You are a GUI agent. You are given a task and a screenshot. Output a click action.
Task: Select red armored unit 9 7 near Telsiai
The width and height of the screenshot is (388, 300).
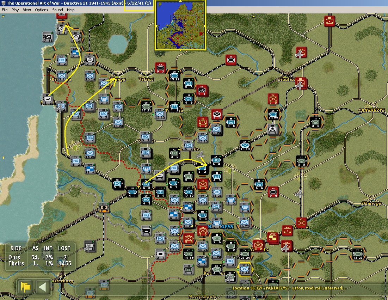pos(160,68)
